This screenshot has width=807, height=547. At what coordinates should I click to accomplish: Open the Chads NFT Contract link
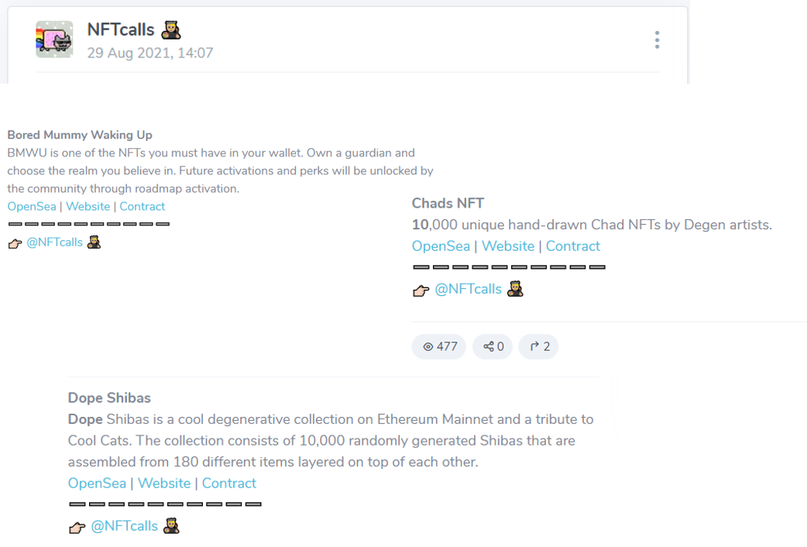573,246
